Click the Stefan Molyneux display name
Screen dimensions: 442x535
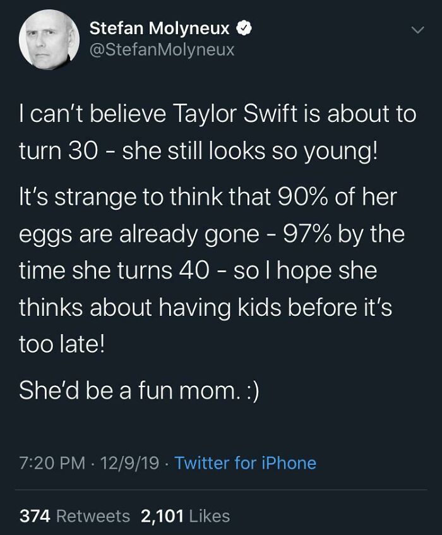click(160, 28)
